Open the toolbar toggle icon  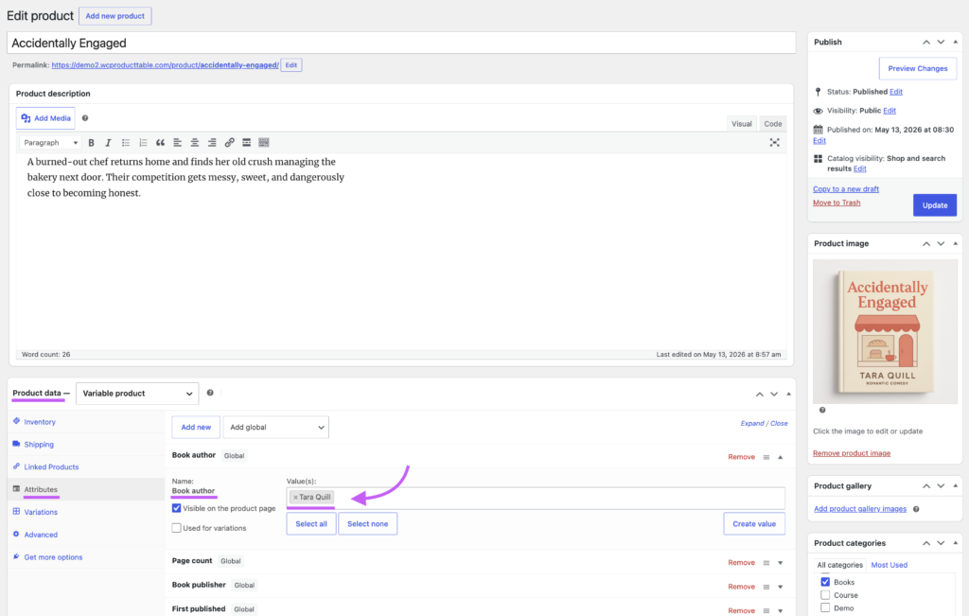click(264, 143)
